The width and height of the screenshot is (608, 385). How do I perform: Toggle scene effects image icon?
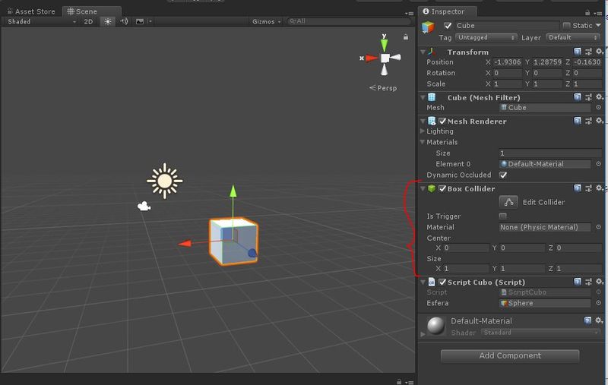(x=140, y=22)
